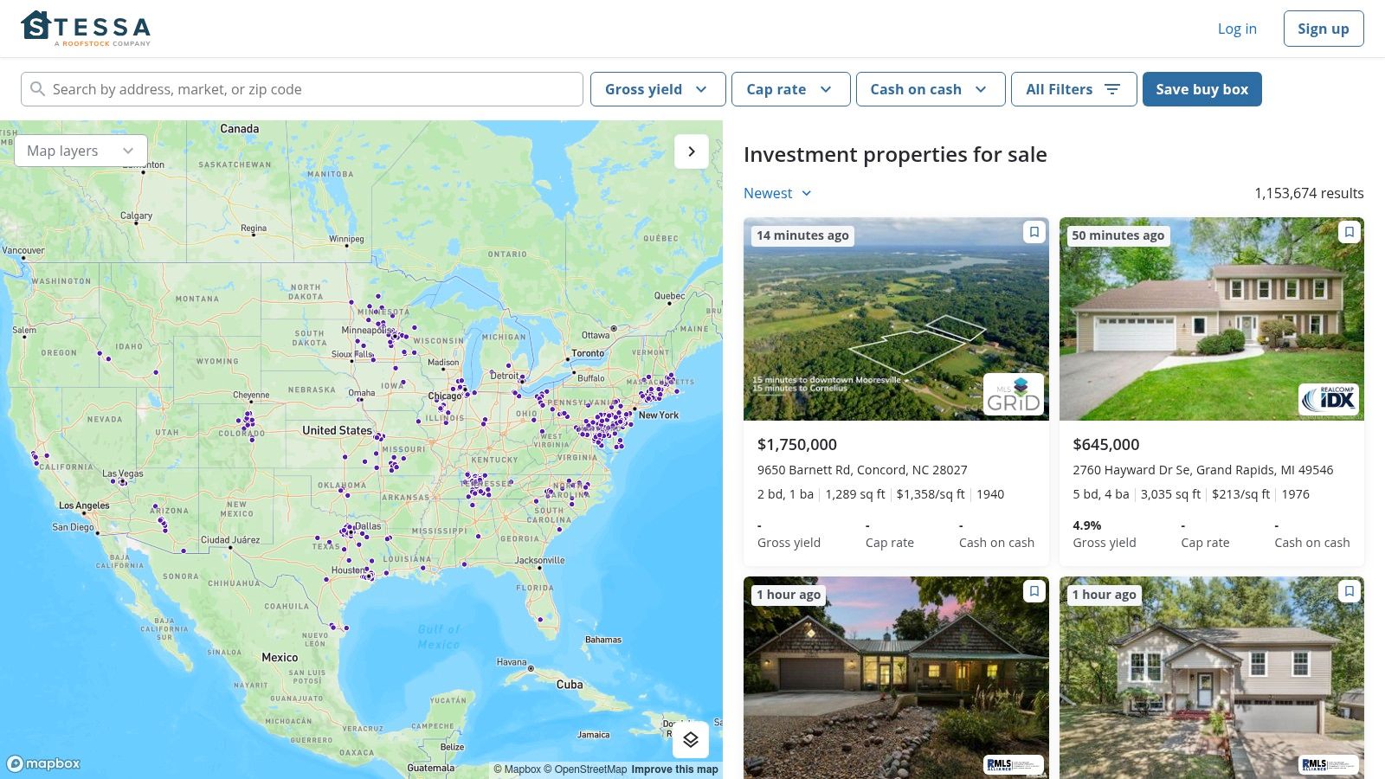
Task: Click the Stessa home logo
Action: [x=86, y=29]
